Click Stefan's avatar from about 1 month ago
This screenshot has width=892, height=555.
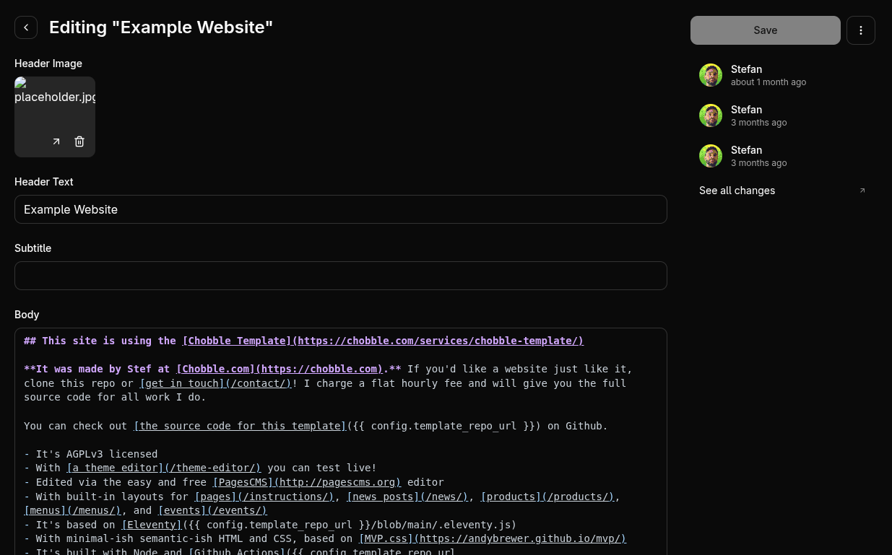[711, 75]
